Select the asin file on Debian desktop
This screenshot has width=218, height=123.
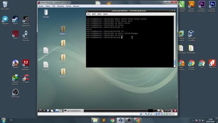[x=46, y=52]
